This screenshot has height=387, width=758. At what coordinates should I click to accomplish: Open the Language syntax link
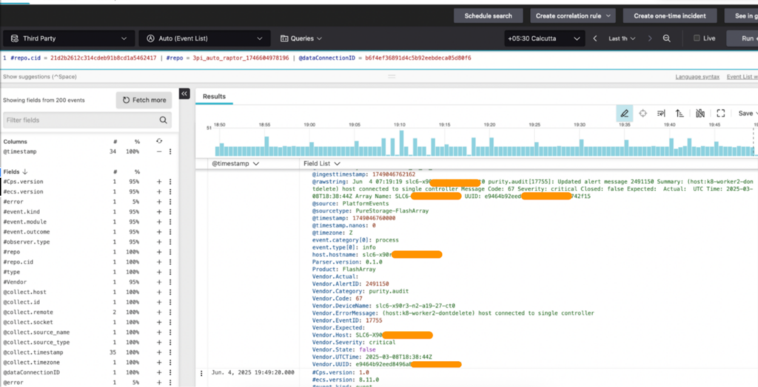coord(697,77)
